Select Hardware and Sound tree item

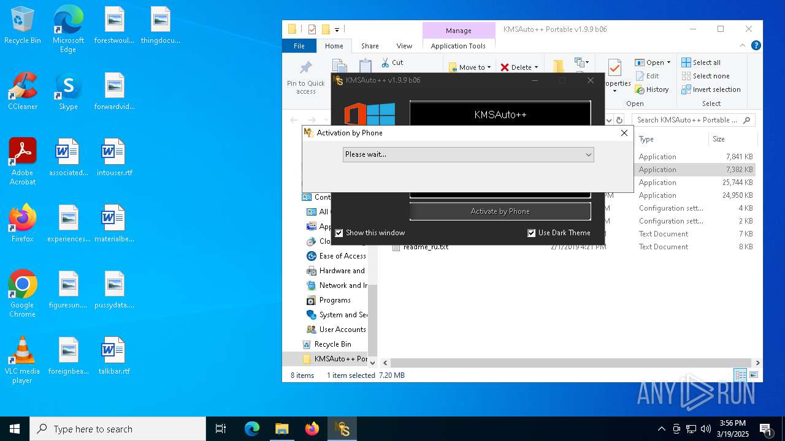[x=342, y=271]
